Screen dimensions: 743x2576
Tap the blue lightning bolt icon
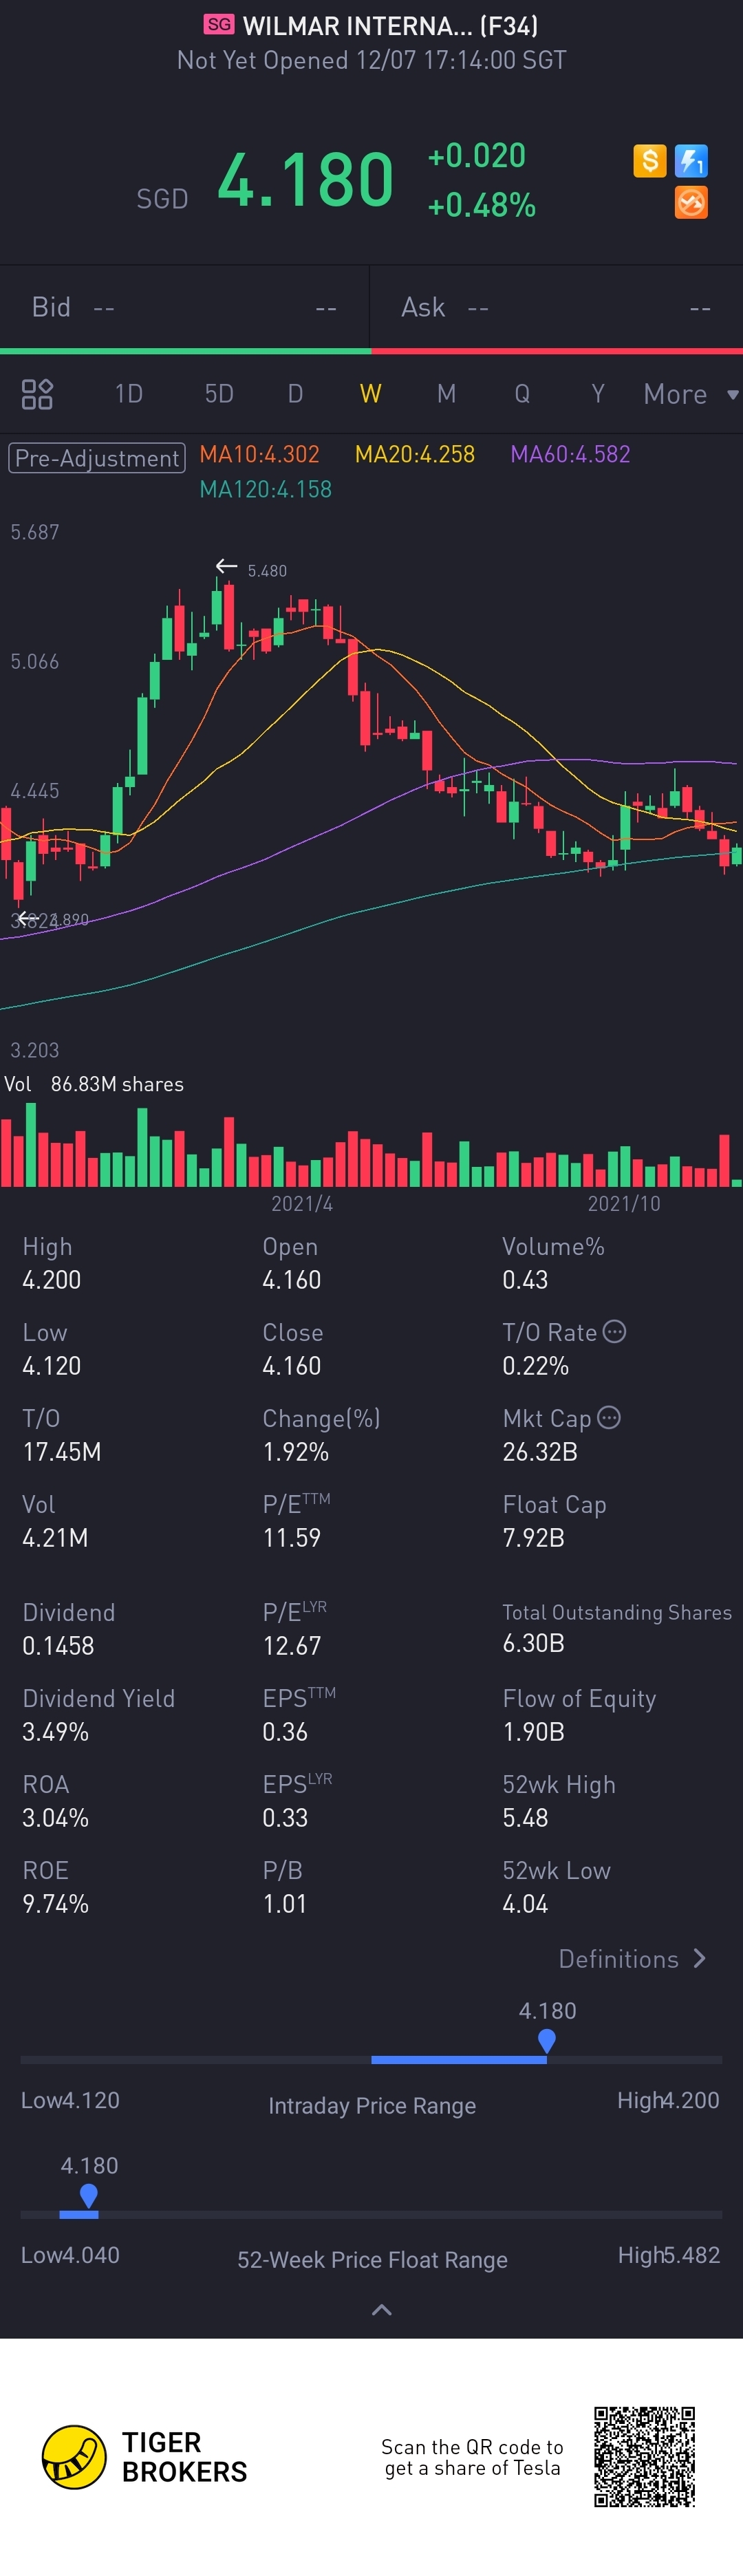coord(691,161)
